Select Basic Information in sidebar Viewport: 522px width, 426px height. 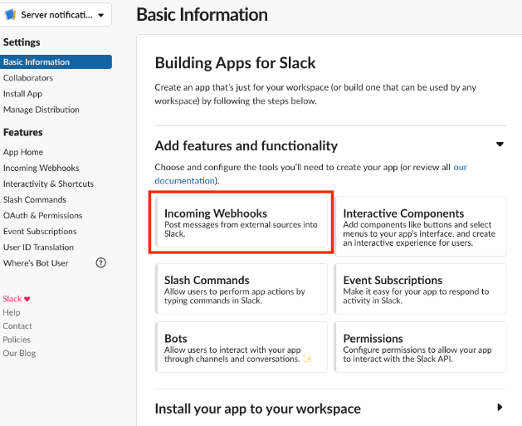(x=56, y=62)
